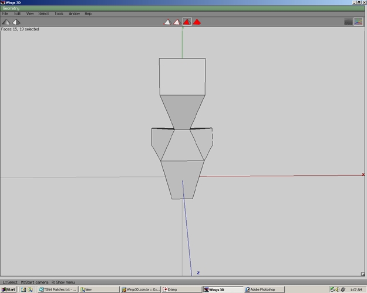
Task: Open the Help menu
Action: point(88,14)
